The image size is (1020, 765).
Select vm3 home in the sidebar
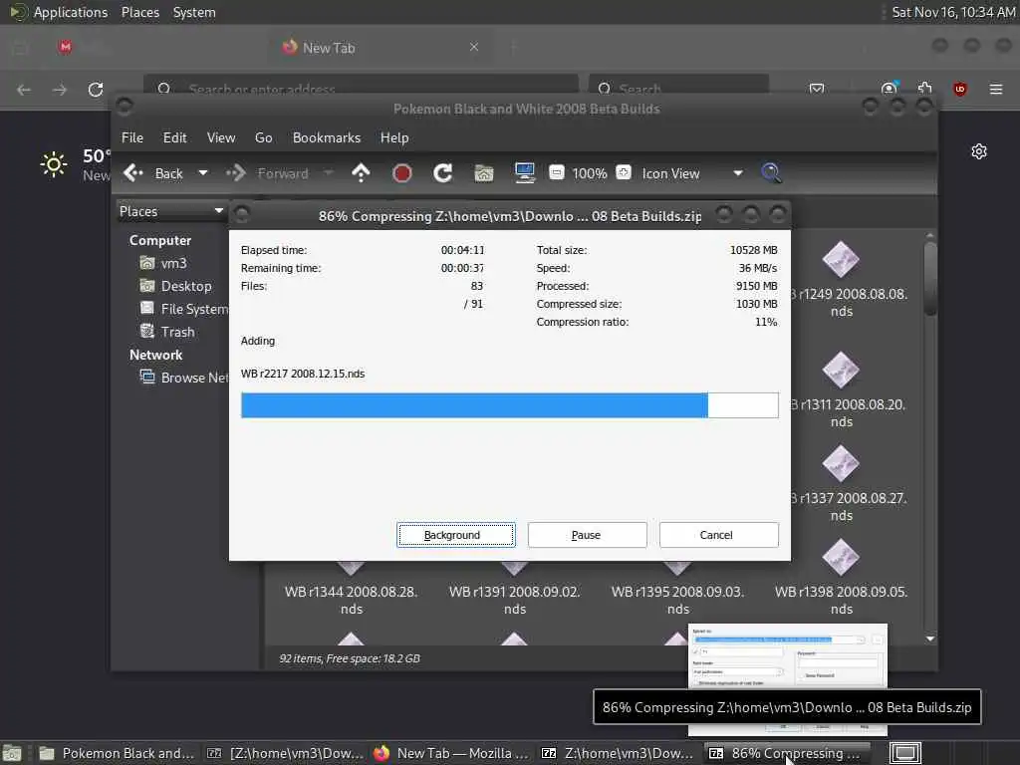point(163,263)
